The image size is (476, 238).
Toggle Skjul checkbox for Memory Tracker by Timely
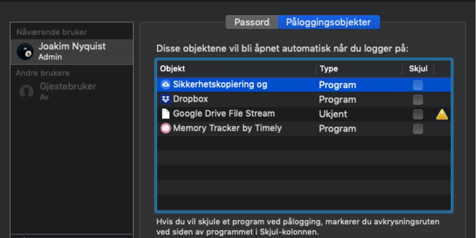[418, 129]
